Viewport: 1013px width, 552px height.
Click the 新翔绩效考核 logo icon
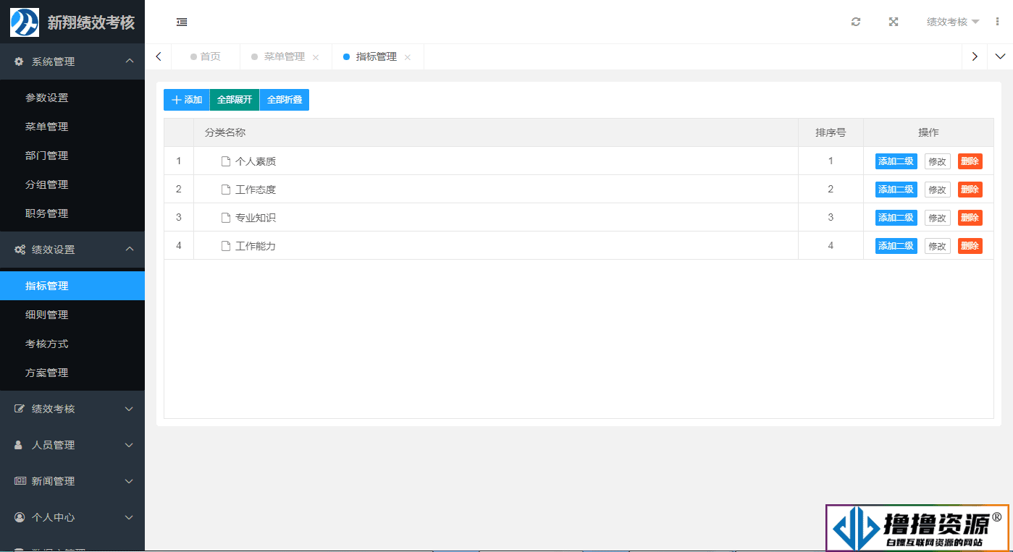click(x=25, y=22)
